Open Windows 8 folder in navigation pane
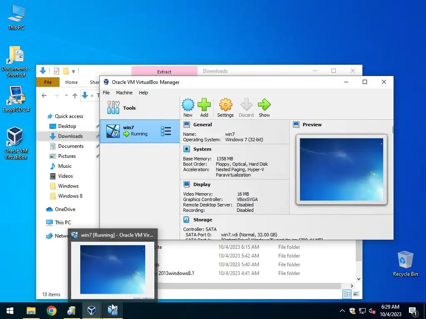426x319 pixels. pyautogui.click(x=70, y=196)
